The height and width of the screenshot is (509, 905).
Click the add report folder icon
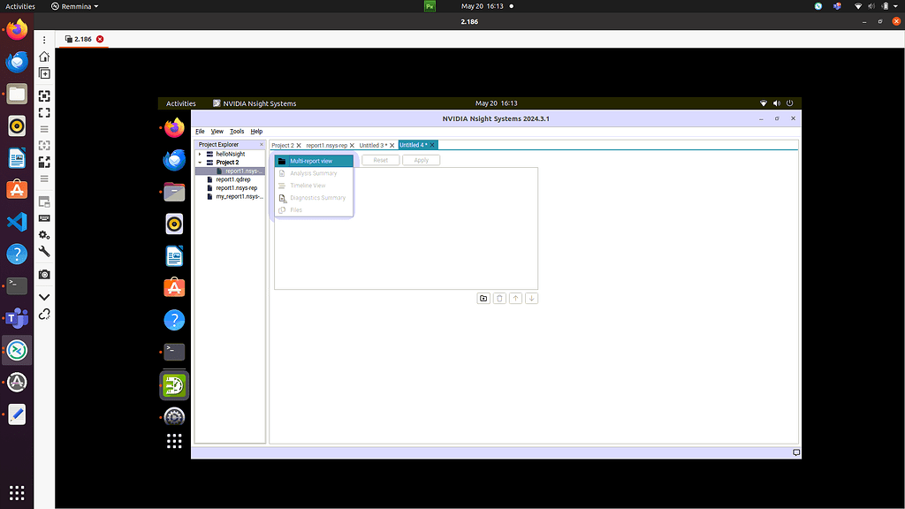483,298
